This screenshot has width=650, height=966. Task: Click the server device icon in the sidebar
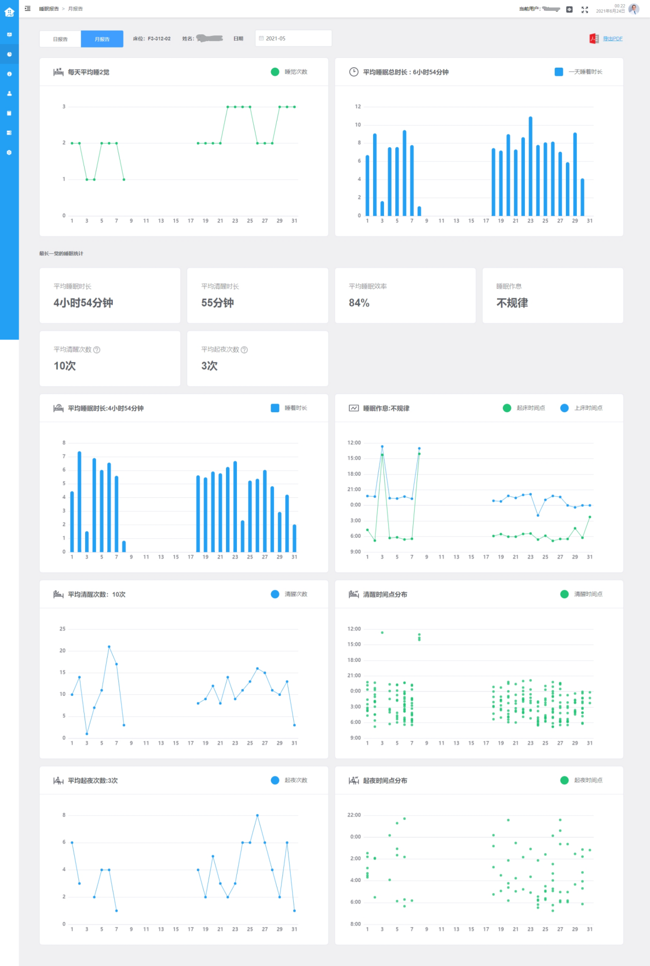coord(9,133)
